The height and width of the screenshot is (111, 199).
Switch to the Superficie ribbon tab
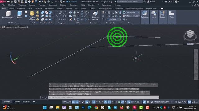pos(21,9)
